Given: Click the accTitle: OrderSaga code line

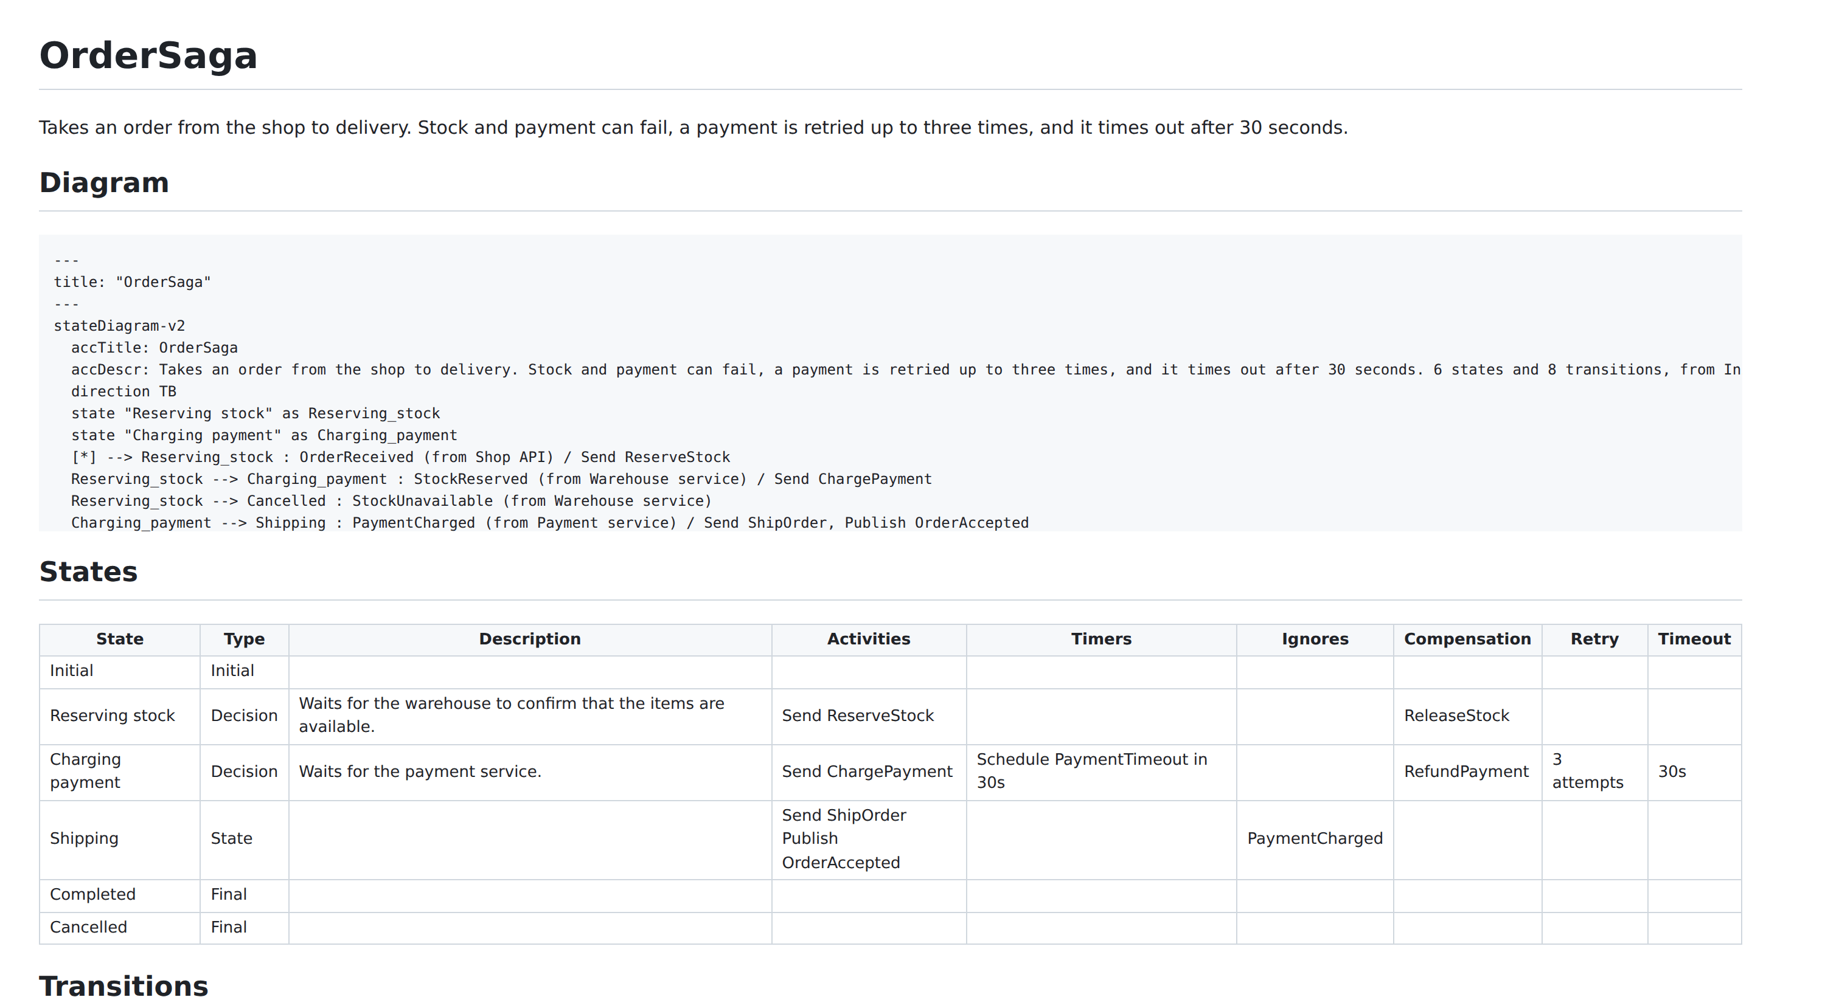Looking at the screenshot, I should [x=155, y=348].
